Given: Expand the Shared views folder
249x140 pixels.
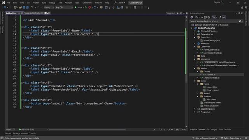Looking at the screenshot, I should point(197,93).
